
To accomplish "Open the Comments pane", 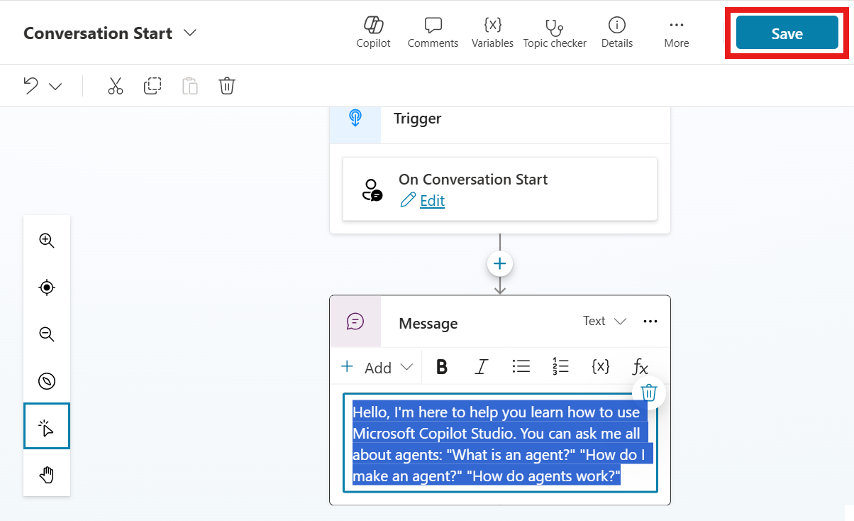I will click(433, 33).
